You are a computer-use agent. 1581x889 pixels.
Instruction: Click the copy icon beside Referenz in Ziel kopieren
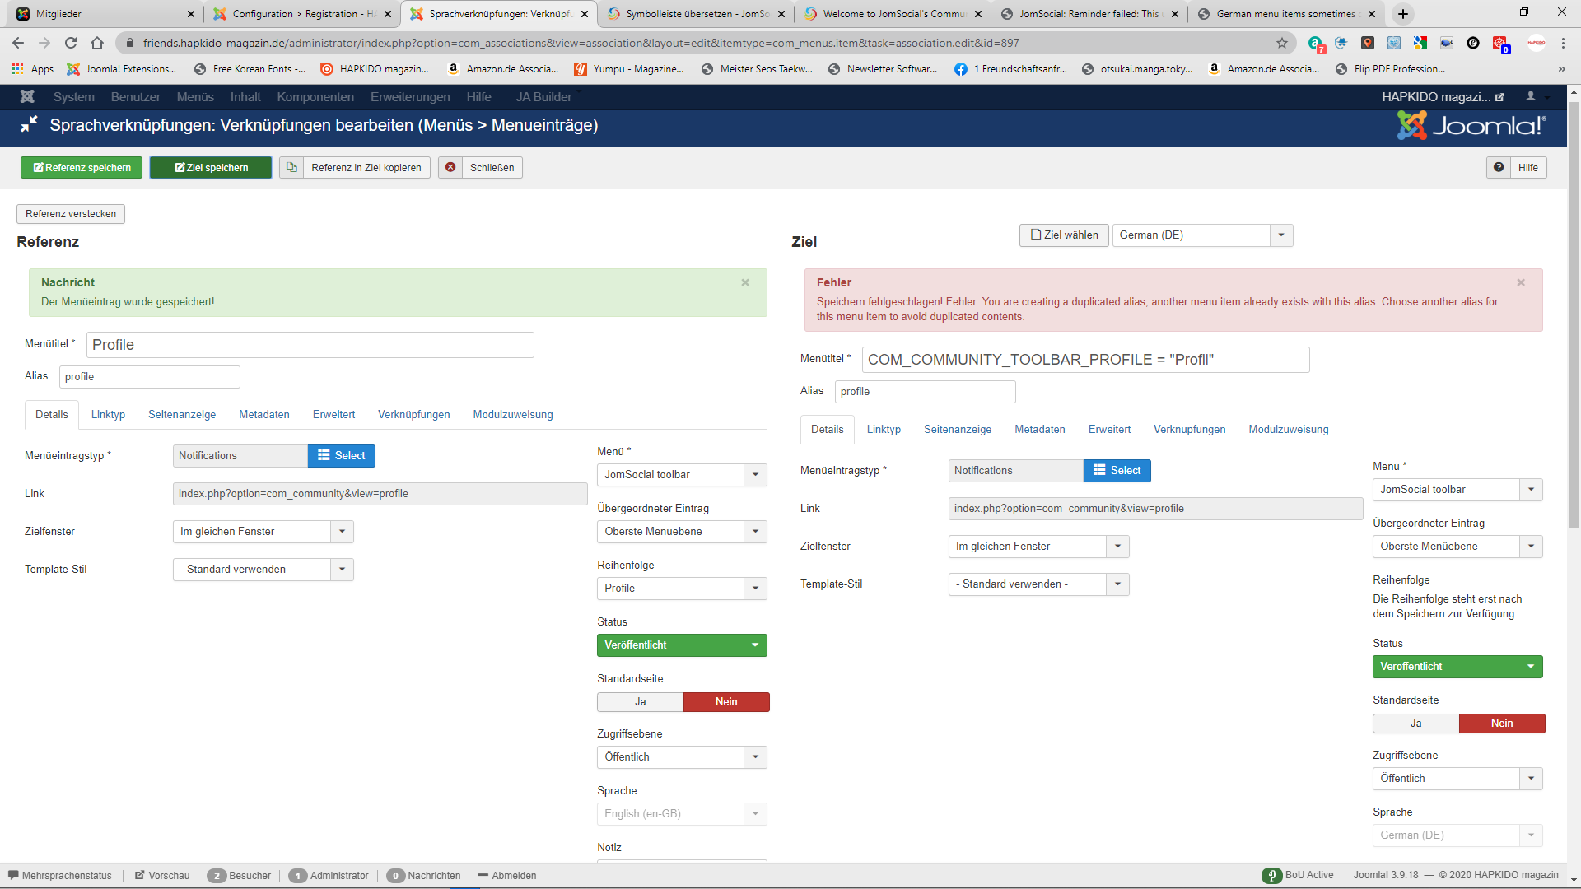coord(291,168)
